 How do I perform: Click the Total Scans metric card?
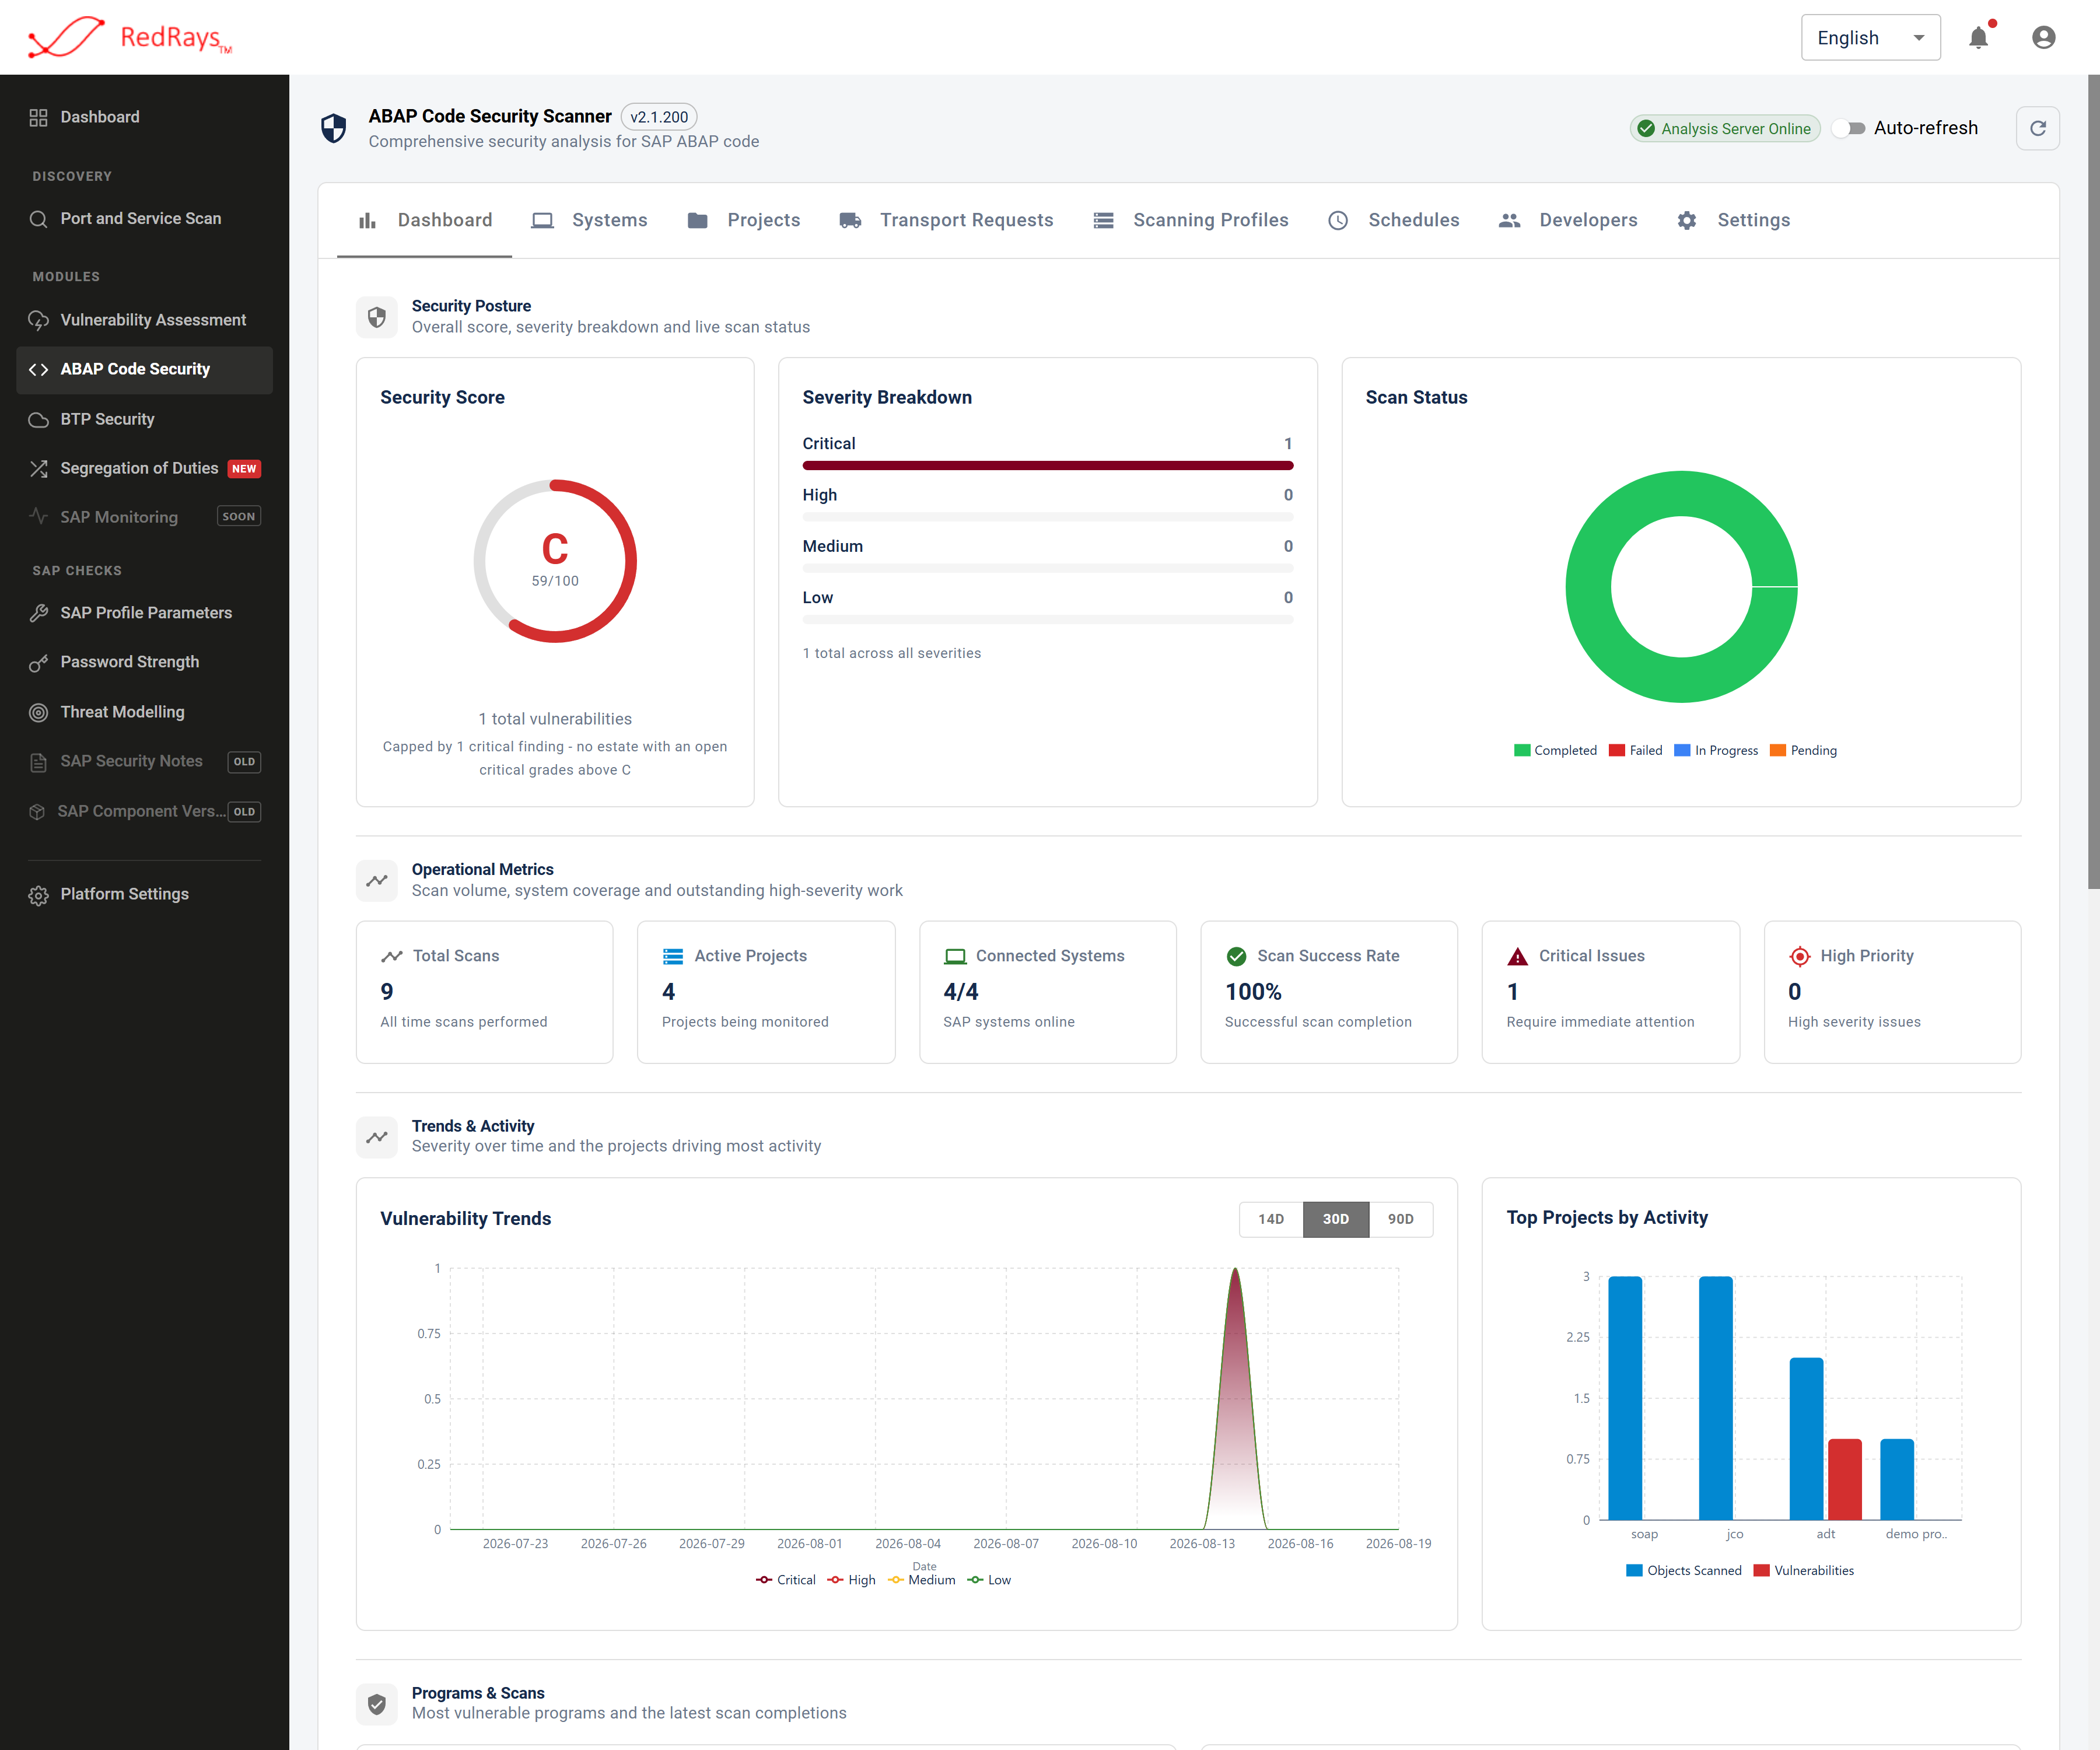(x=485, y=992)
